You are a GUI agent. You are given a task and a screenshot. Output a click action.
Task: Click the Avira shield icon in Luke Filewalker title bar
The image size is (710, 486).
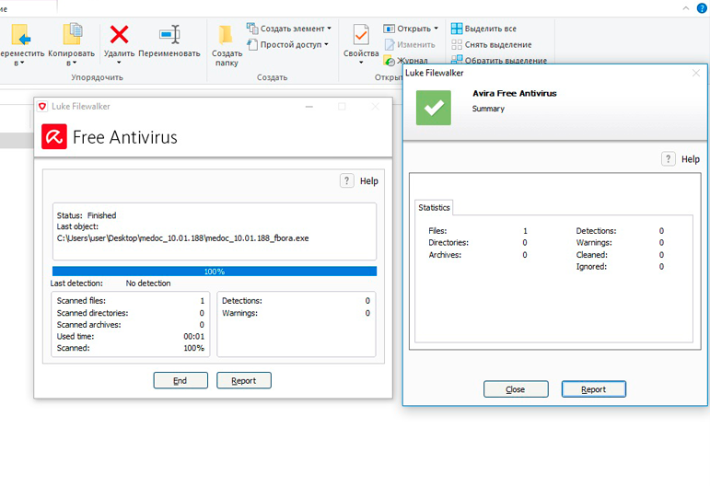coord(42,107)
